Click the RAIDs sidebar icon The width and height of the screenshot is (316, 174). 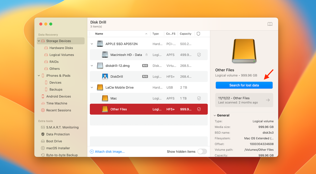click(x=46, y=62)
